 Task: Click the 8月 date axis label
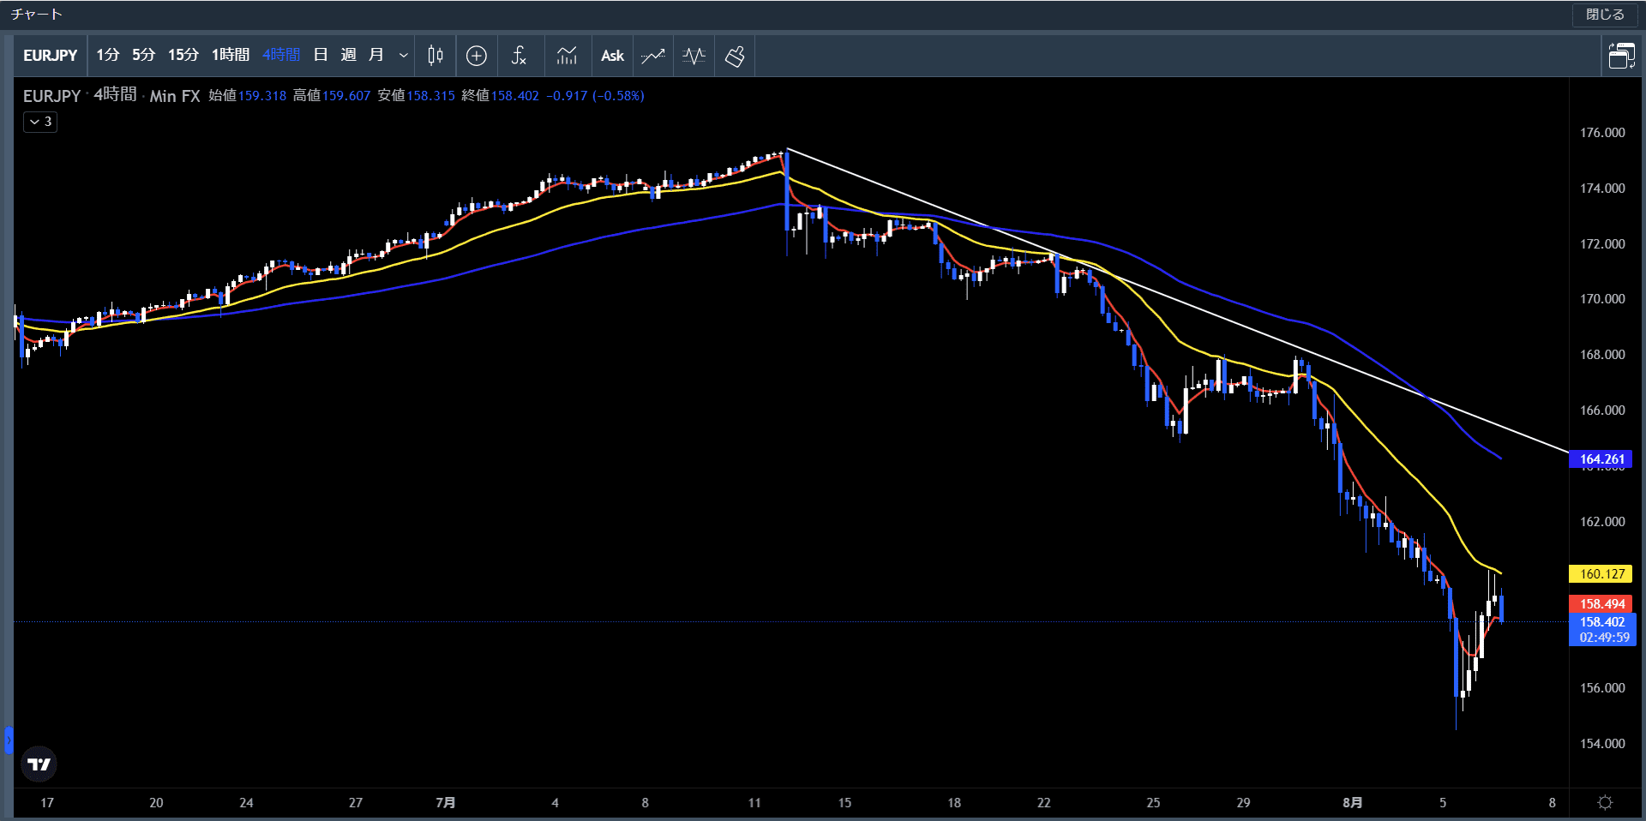pos(1352,803)
